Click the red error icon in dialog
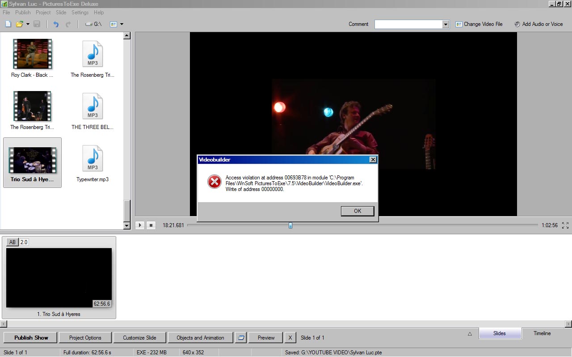This screenshot has height=357, width=572. 214,182
